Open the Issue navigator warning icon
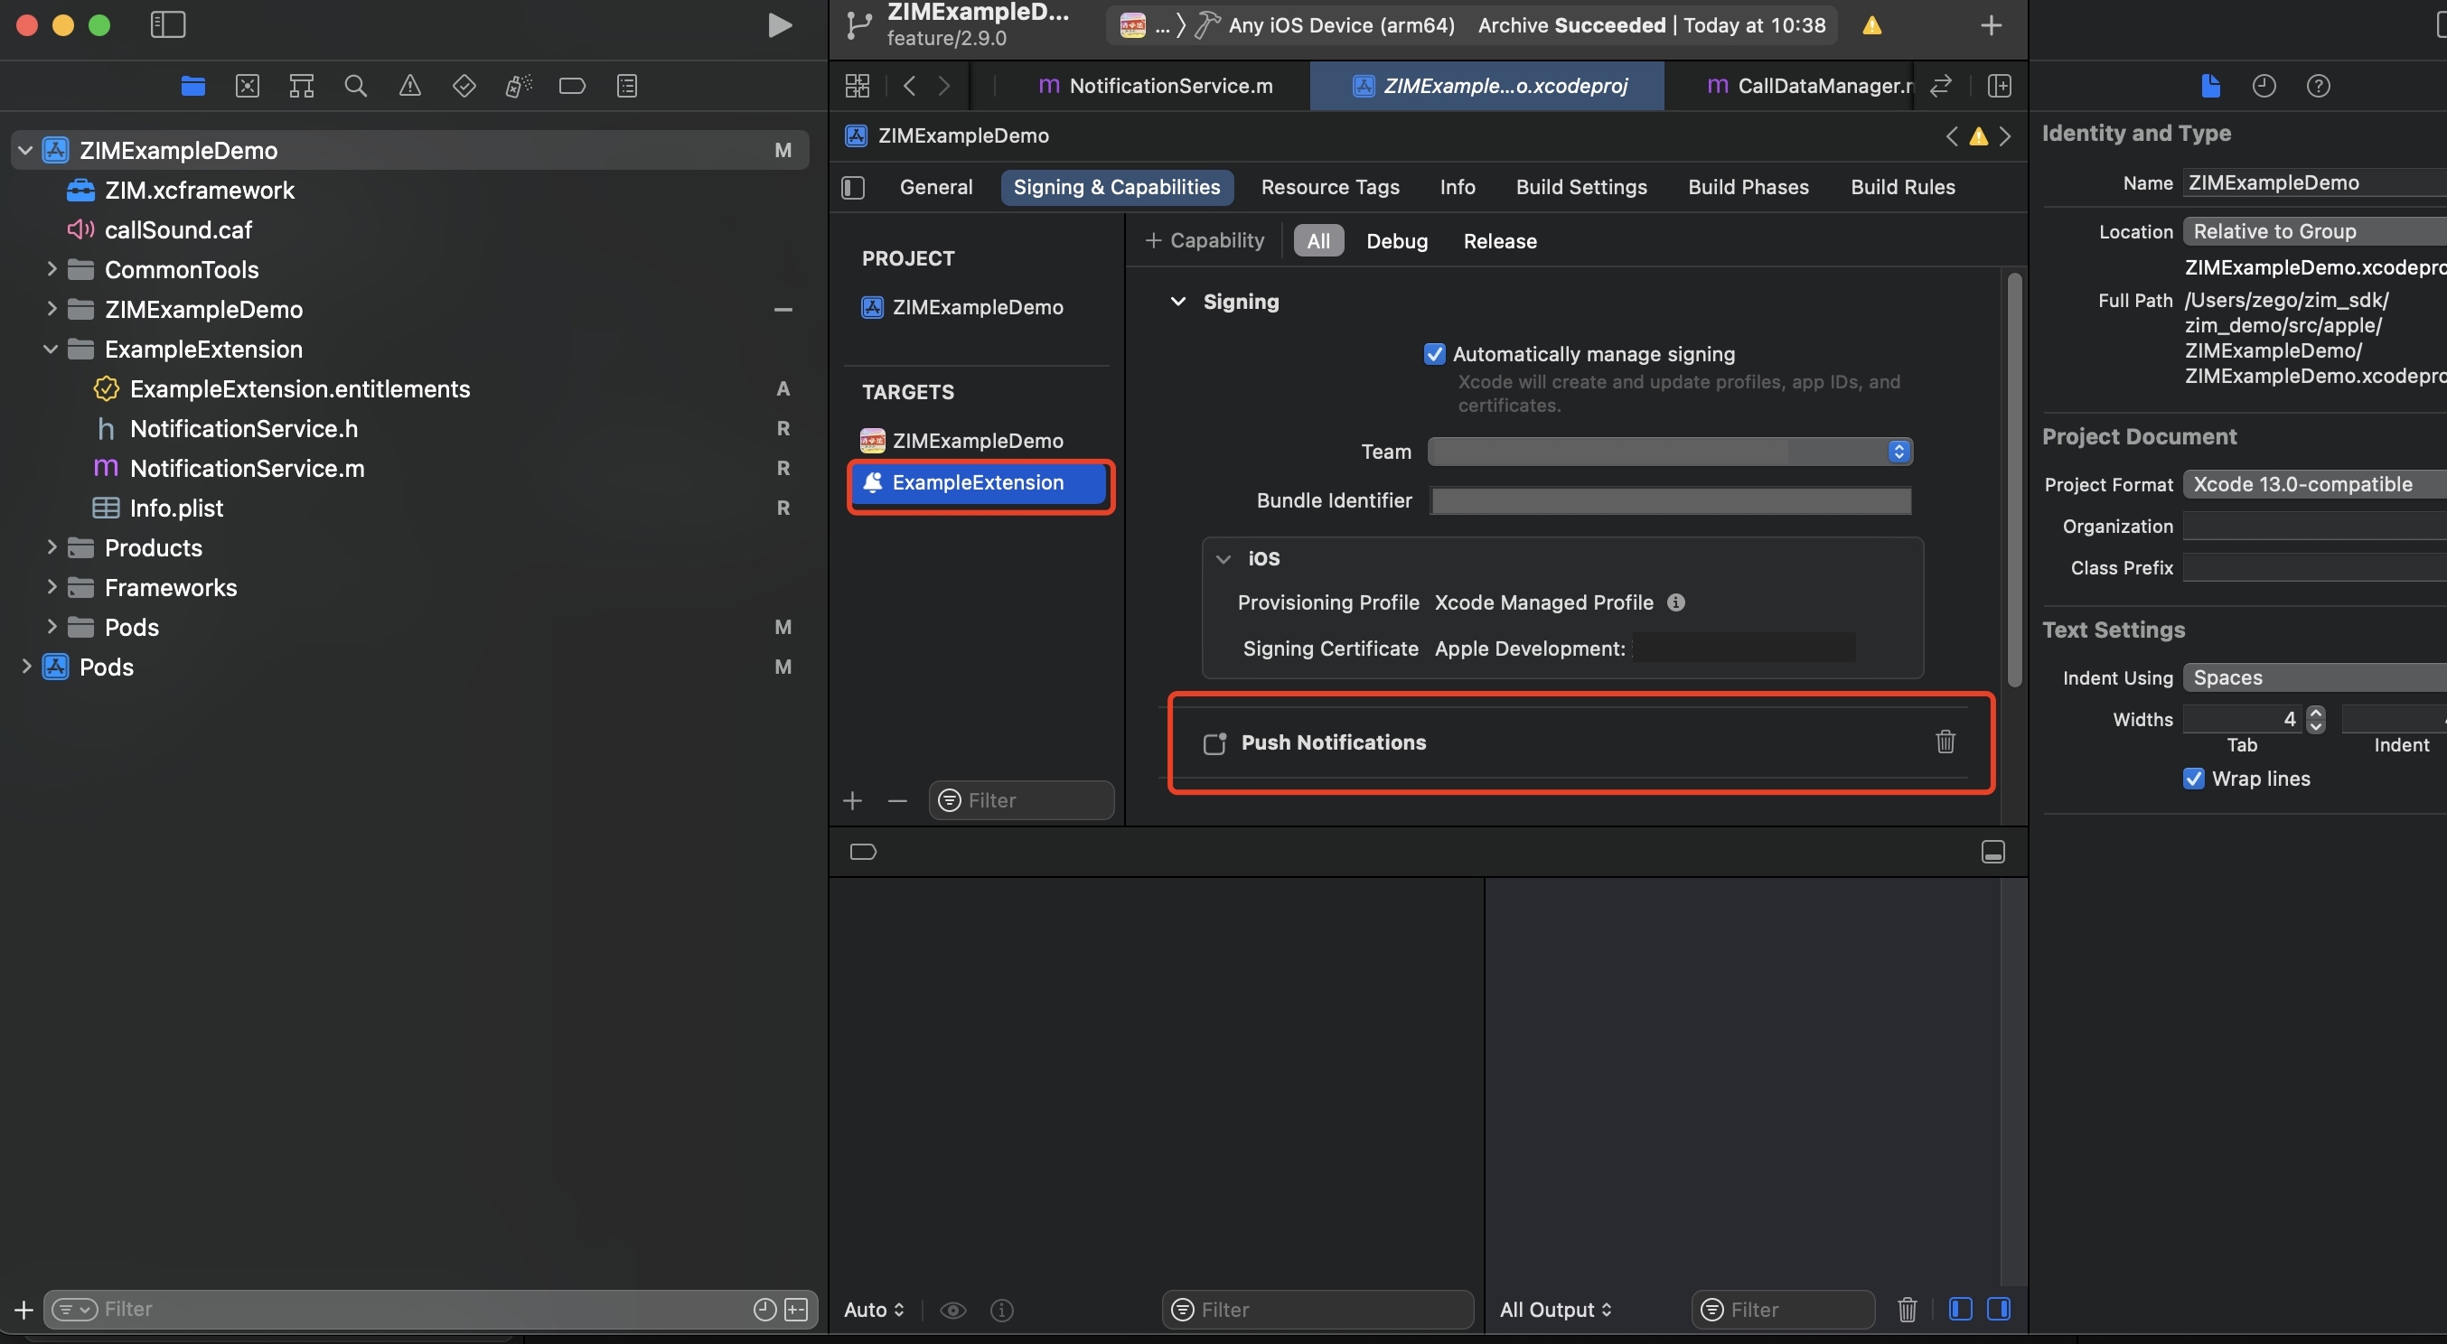This screenshot has height=1344, width=2447. pyautogui.click(x=409, y=87)
